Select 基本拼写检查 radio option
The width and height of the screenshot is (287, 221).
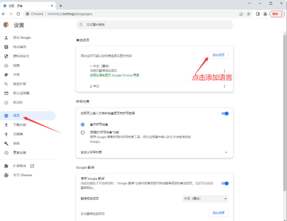(82, 125)
